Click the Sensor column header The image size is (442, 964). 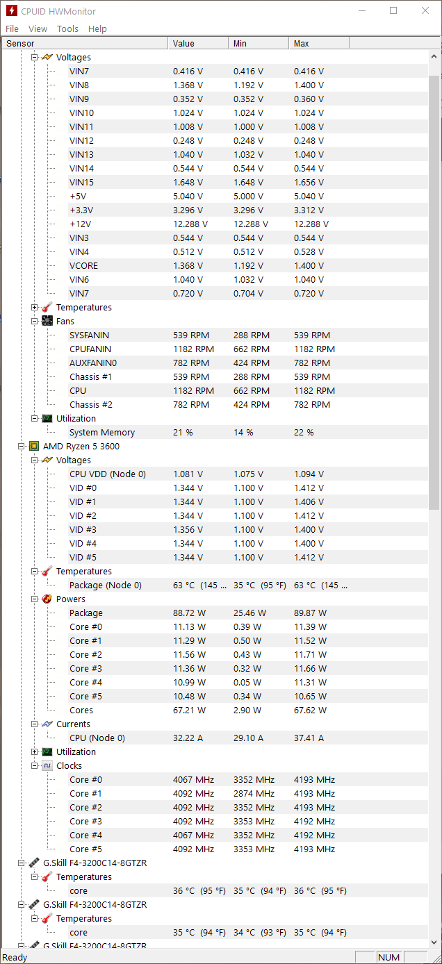click(x=84, y=43)
